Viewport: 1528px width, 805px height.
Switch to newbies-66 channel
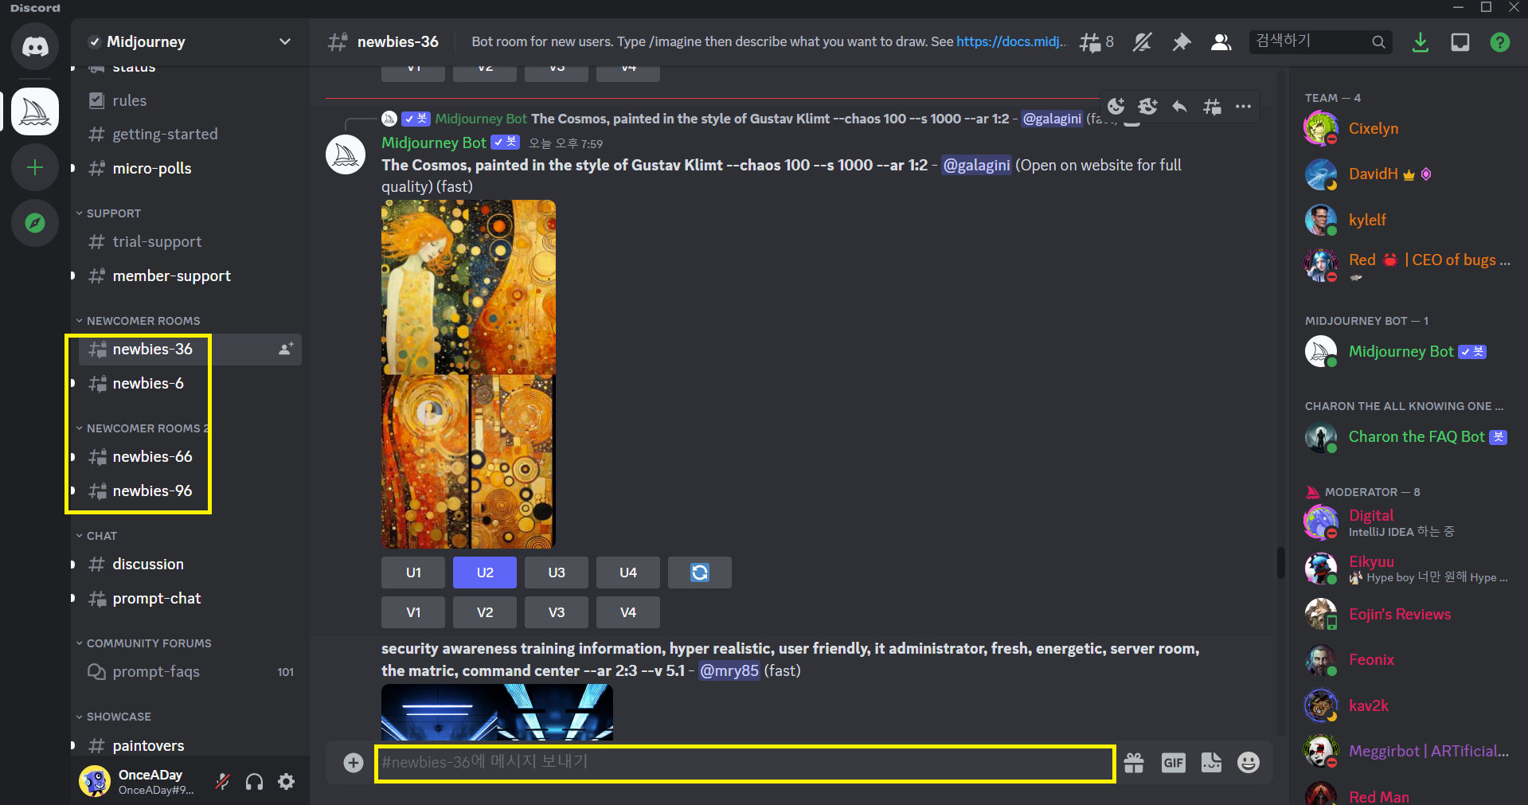(190, 456)
